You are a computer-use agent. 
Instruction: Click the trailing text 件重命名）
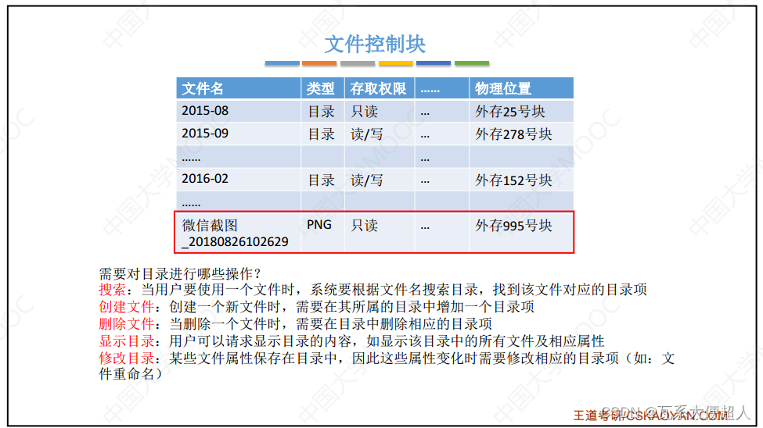coord(131,374)
